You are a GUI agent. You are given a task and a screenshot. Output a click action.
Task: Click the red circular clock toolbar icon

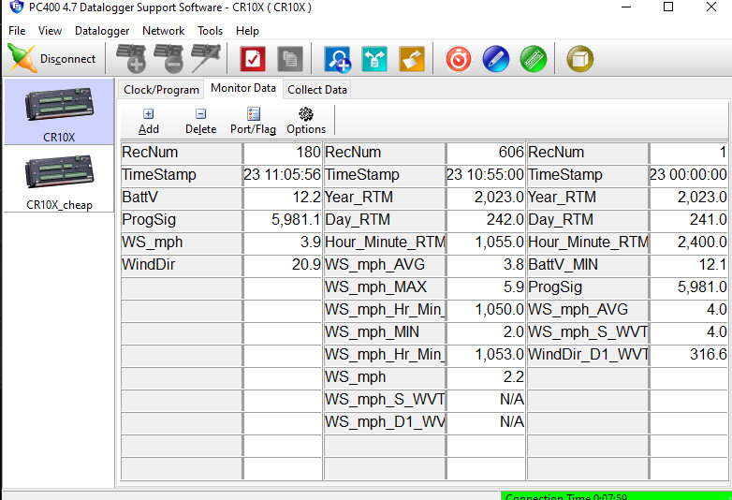click(x=459, y=59)
